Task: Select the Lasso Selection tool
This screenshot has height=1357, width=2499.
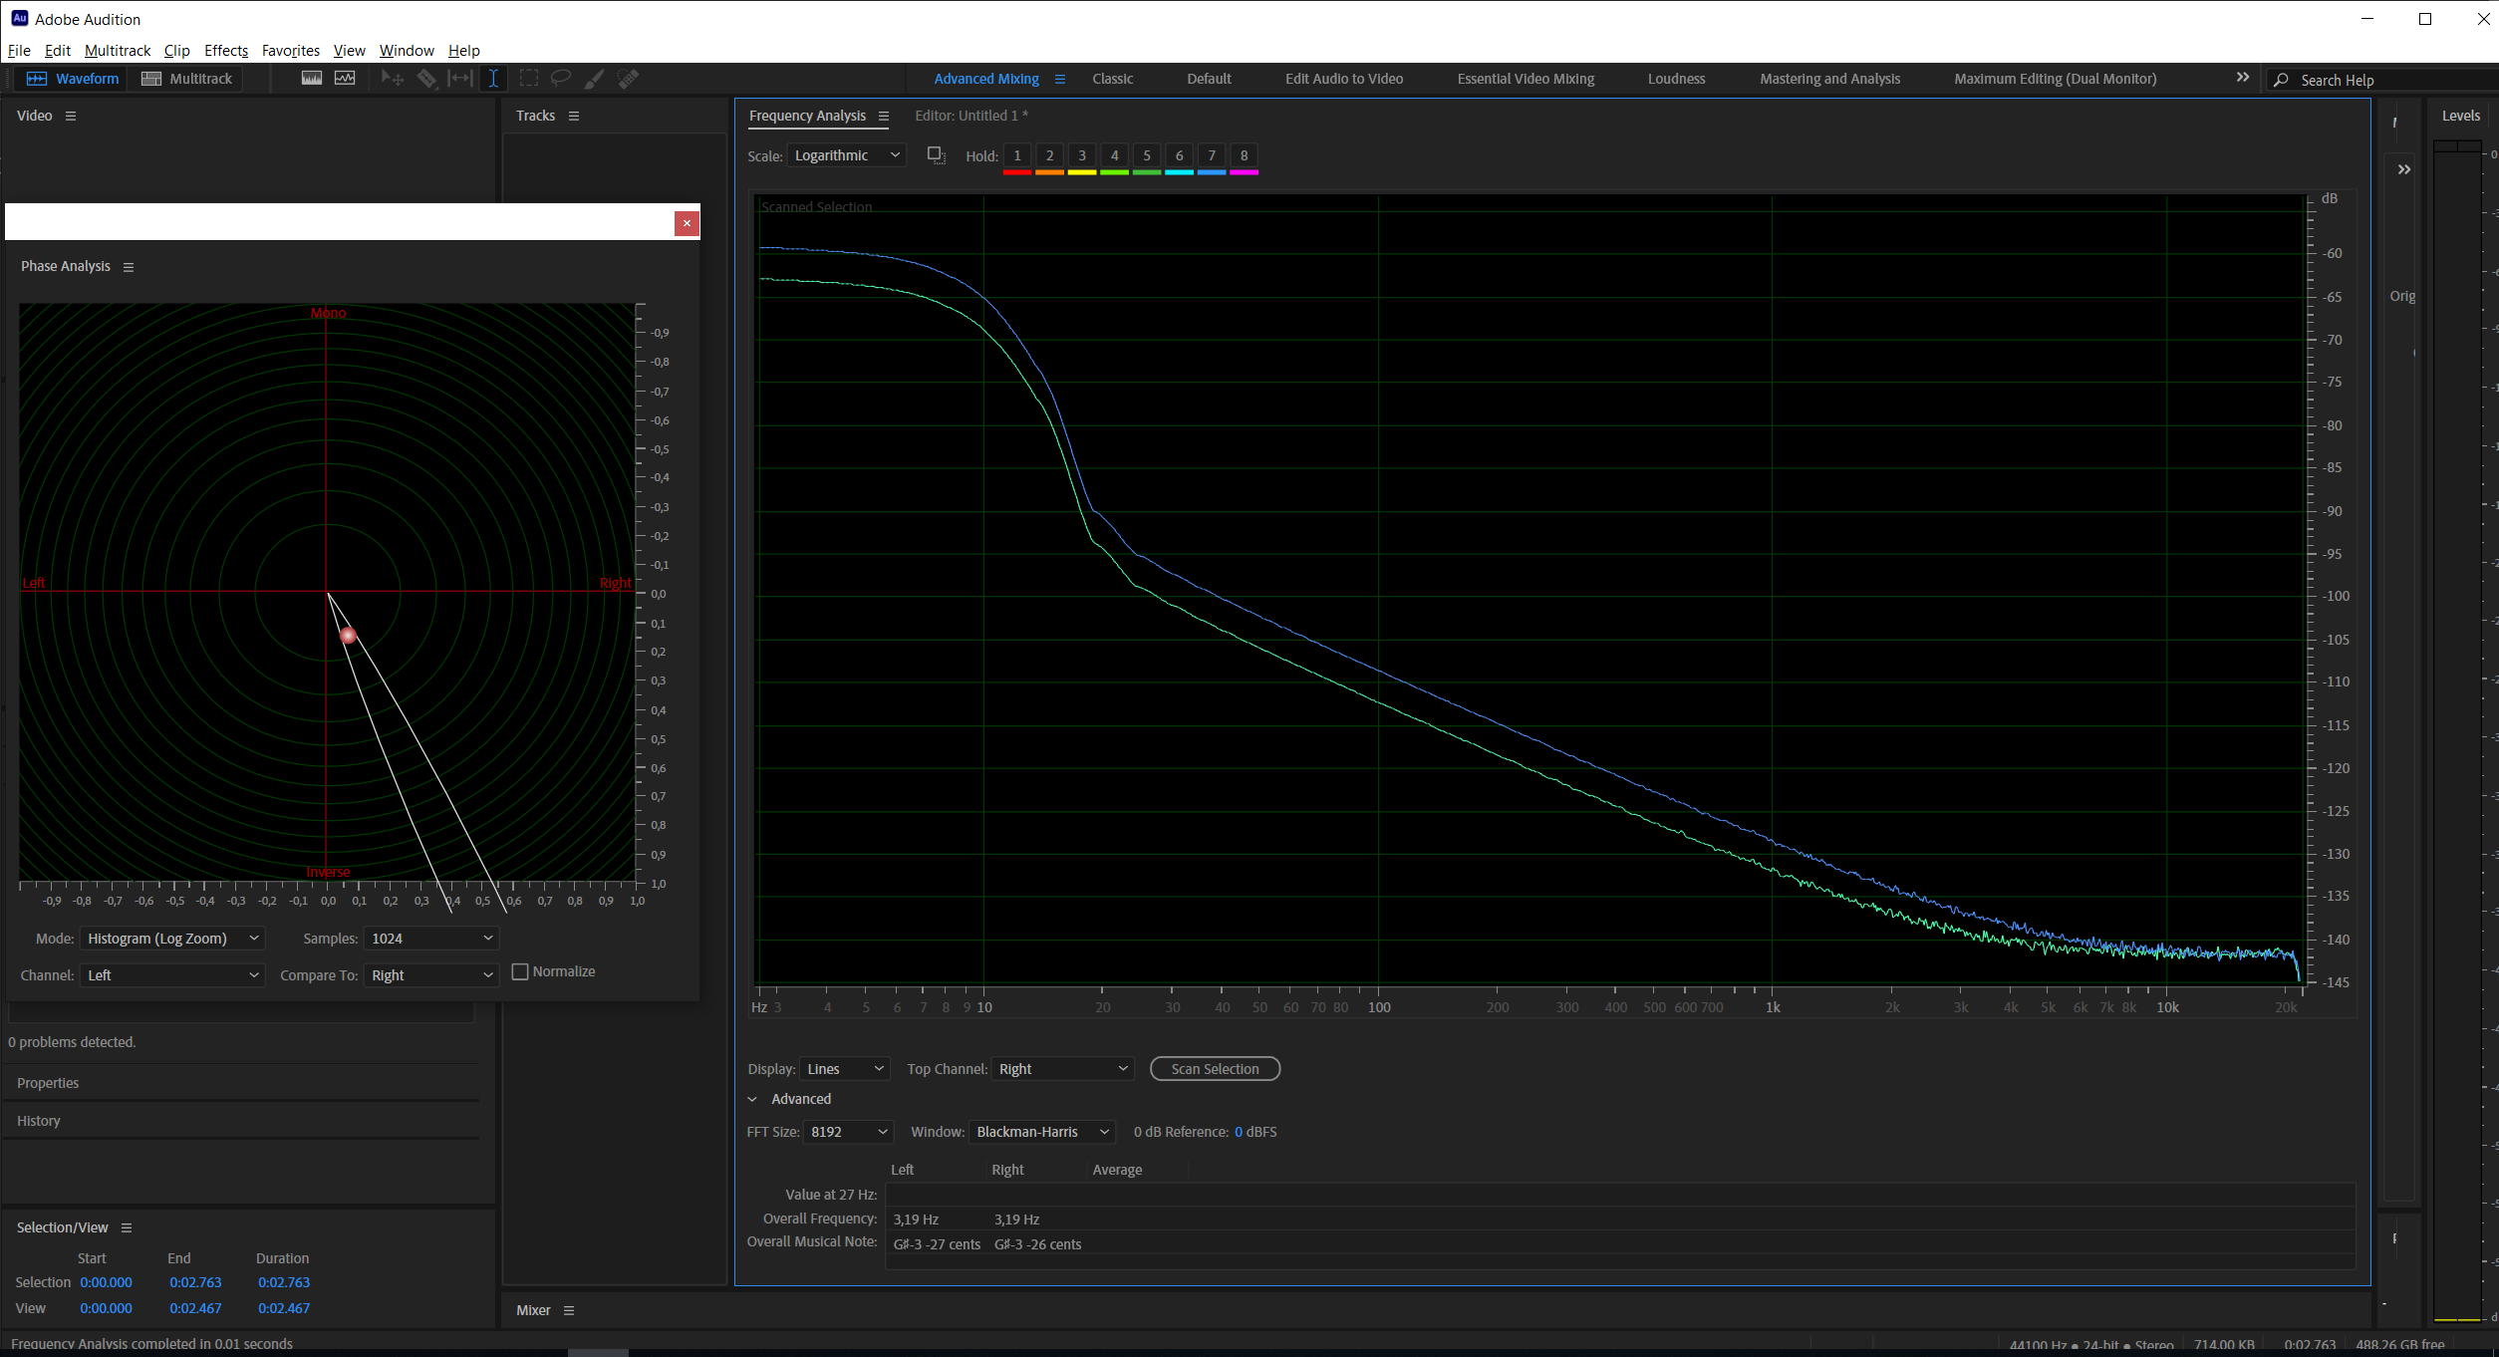Action: 561,79
